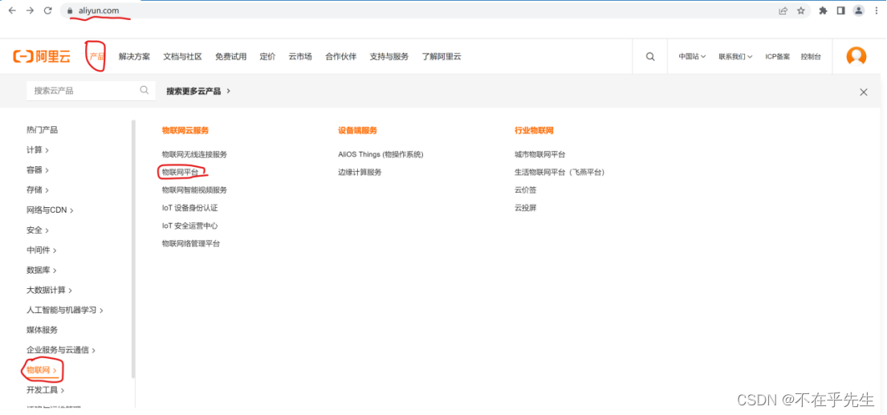887x415 pixels.
Task: Click the magnifier search icon in header
Action: click(650, 56)
